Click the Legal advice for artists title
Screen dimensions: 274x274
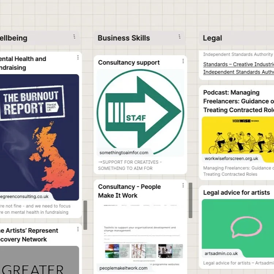click(236, 193)
